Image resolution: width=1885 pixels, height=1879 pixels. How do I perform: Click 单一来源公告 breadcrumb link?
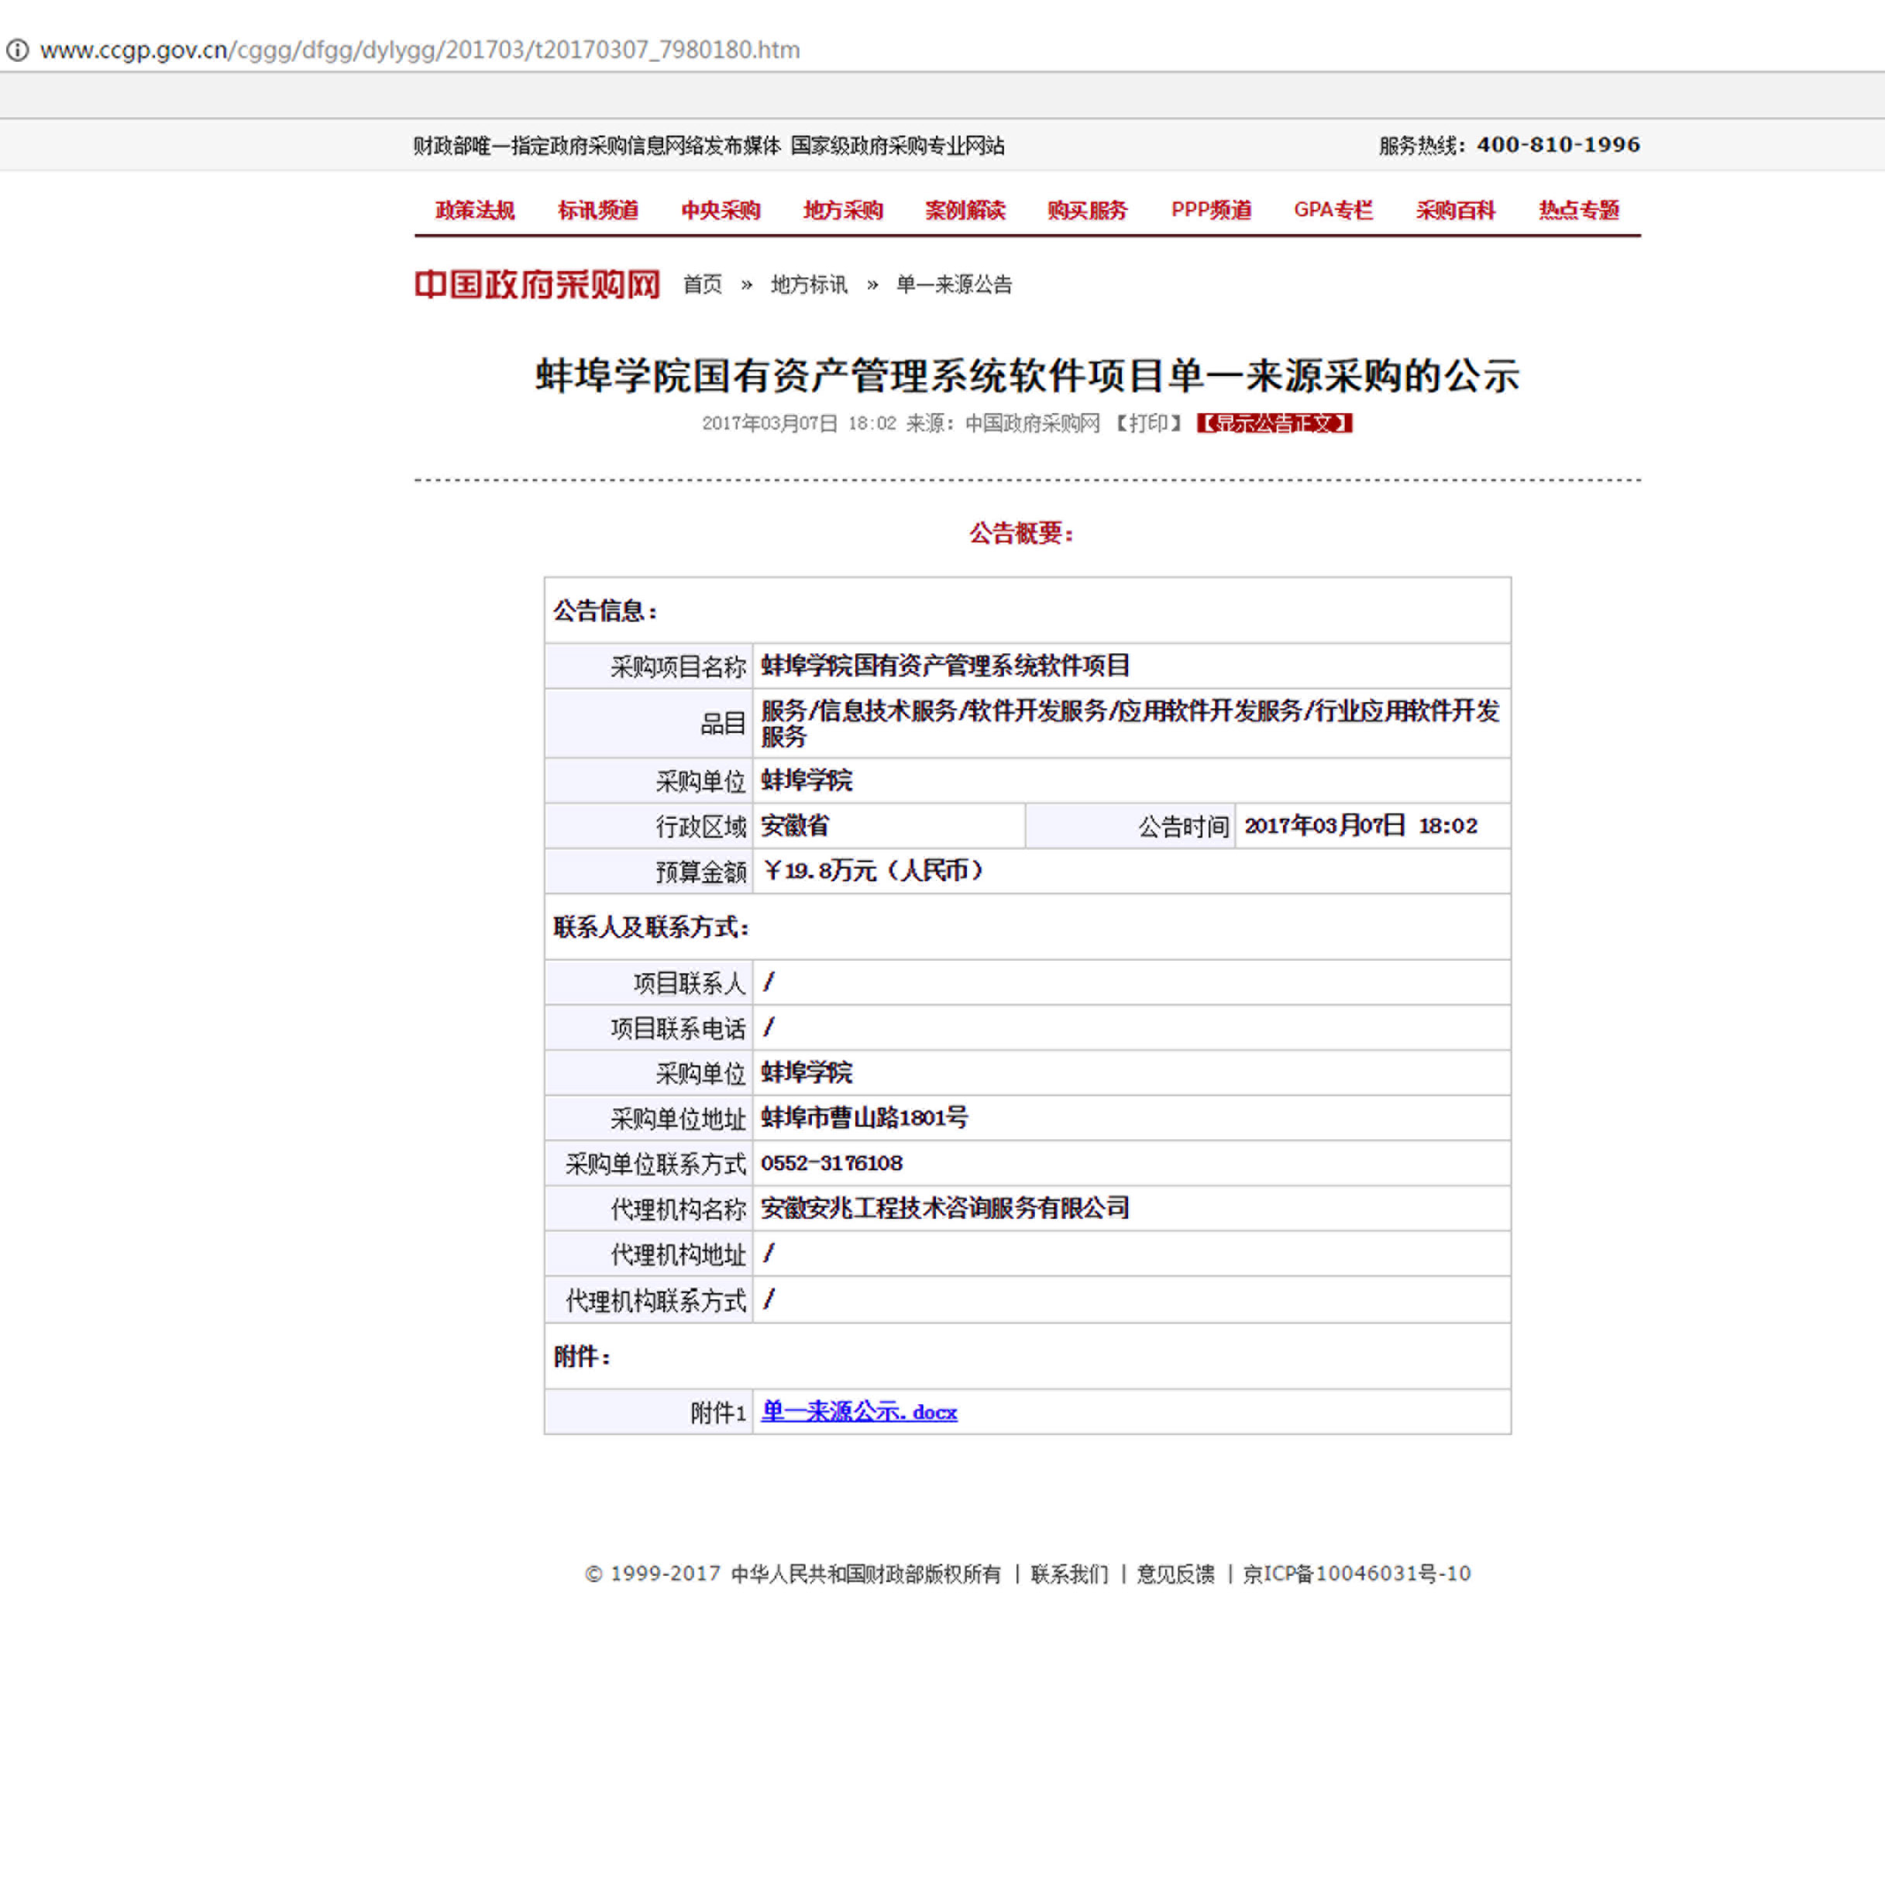pyautogui.click(x=955, y=284)
